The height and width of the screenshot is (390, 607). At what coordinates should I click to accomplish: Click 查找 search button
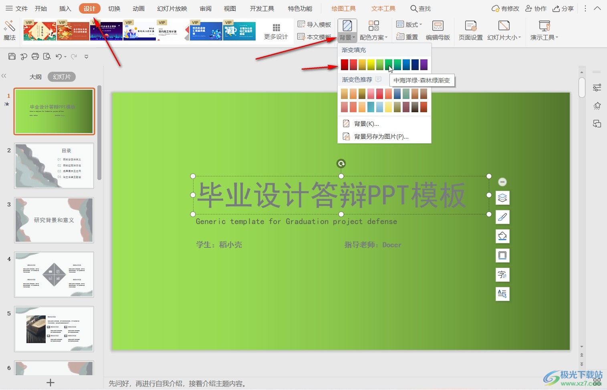point(421,8)
